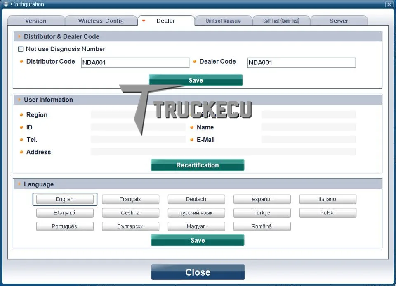This screenshot has height=286, width=396.
Task: Pick Italiano language
Action: coord(328,199)
